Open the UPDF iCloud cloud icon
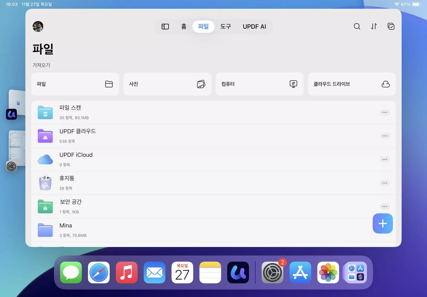This screenshot has width=427, height=297. coord(45,159)
